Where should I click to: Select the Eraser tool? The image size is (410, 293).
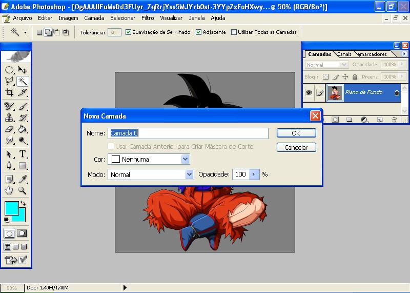9,129
